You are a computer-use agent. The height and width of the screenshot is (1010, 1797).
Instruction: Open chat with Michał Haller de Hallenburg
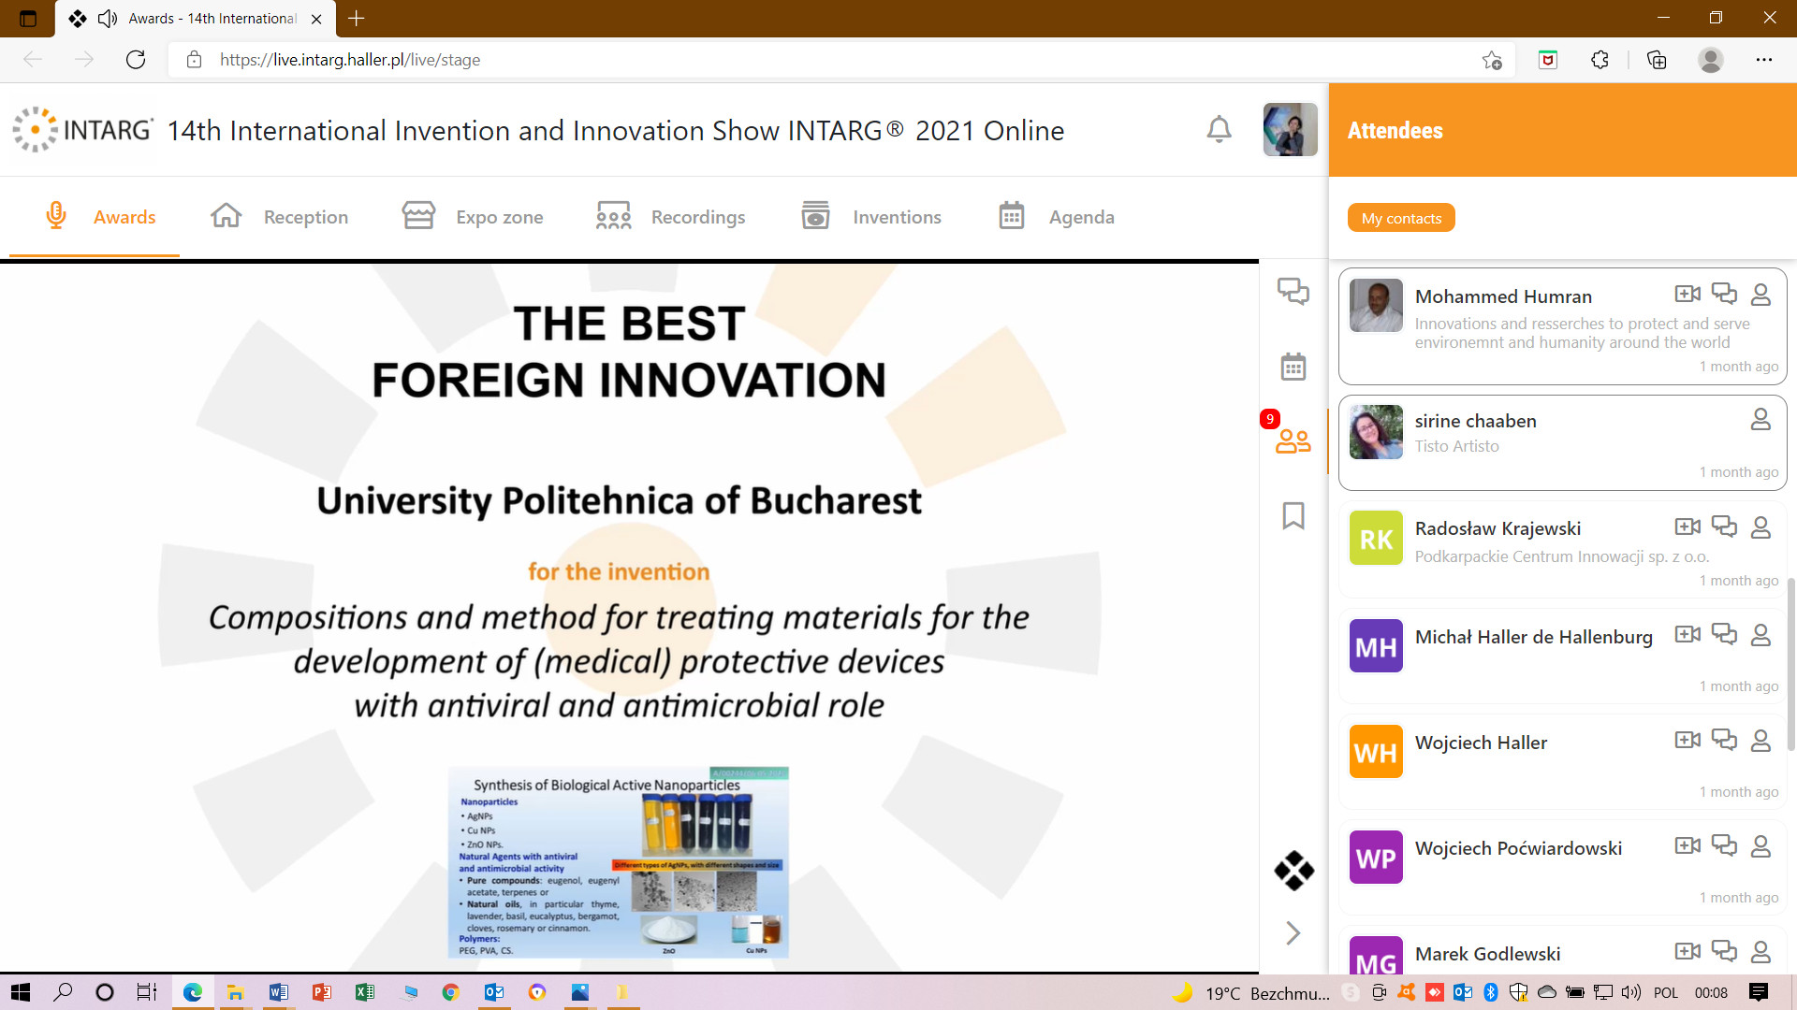click(1724, 634)
